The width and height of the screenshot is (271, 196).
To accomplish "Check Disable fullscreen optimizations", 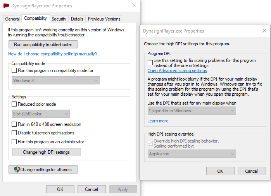I will (14, 132).
